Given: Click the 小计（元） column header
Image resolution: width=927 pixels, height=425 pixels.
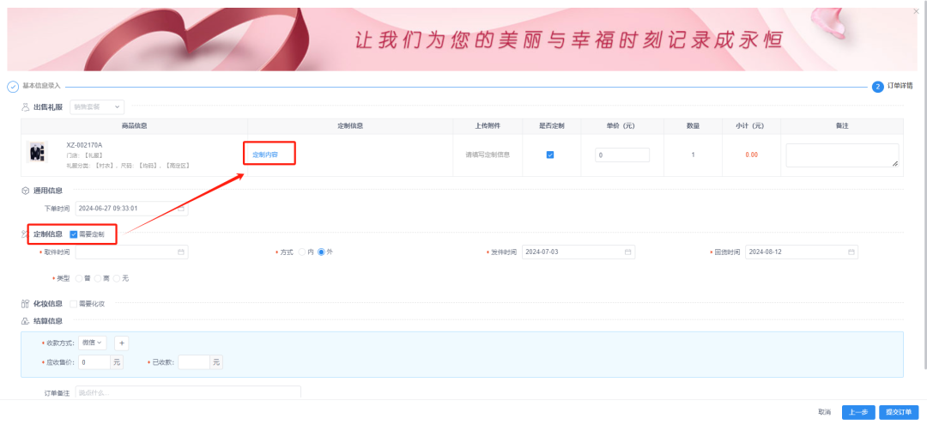Looking at the screenshot, I should point(751,126).
